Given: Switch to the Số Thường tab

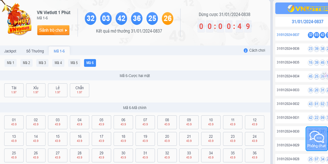Looking at the screenshot, I should click(x=34, y=51).
